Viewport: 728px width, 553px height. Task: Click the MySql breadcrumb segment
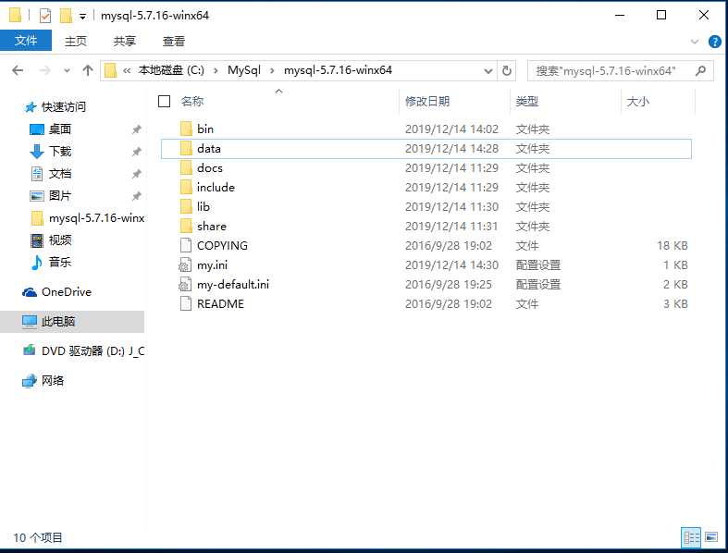(244, 70)
